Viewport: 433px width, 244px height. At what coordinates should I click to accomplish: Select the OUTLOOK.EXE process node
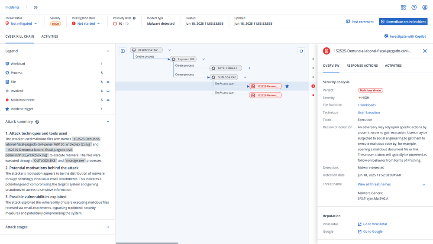[224, 77]
